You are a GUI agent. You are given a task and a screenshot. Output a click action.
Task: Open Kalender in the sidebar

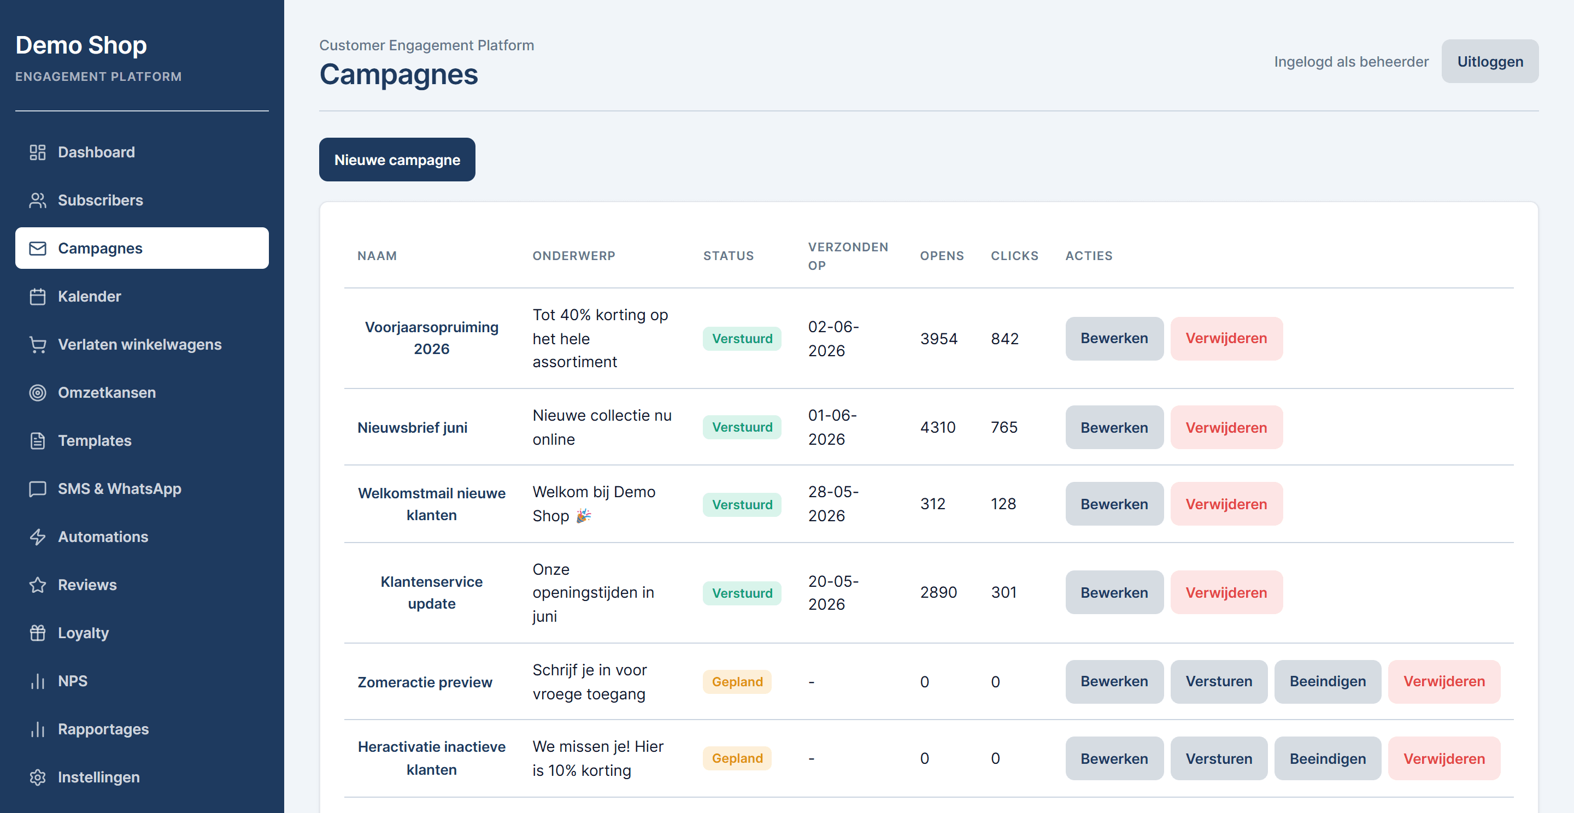[x=142, y=297]
